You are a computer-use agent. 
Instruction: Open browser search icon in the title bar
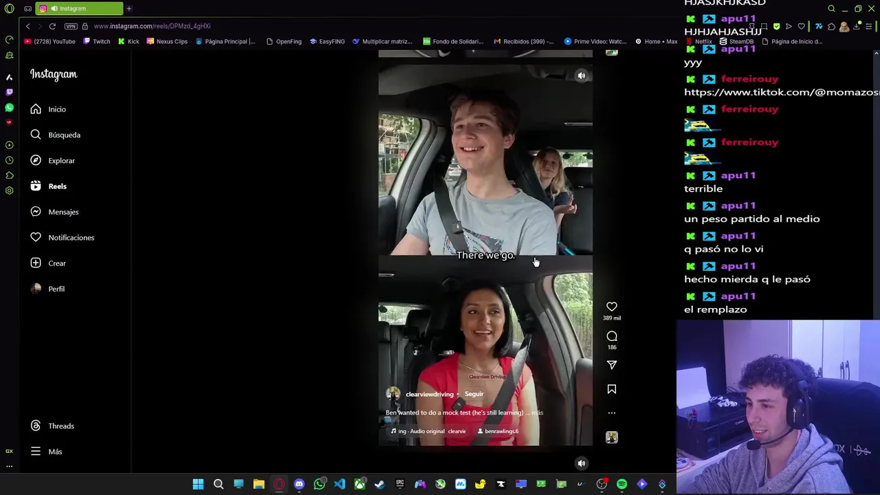point(831,8)
